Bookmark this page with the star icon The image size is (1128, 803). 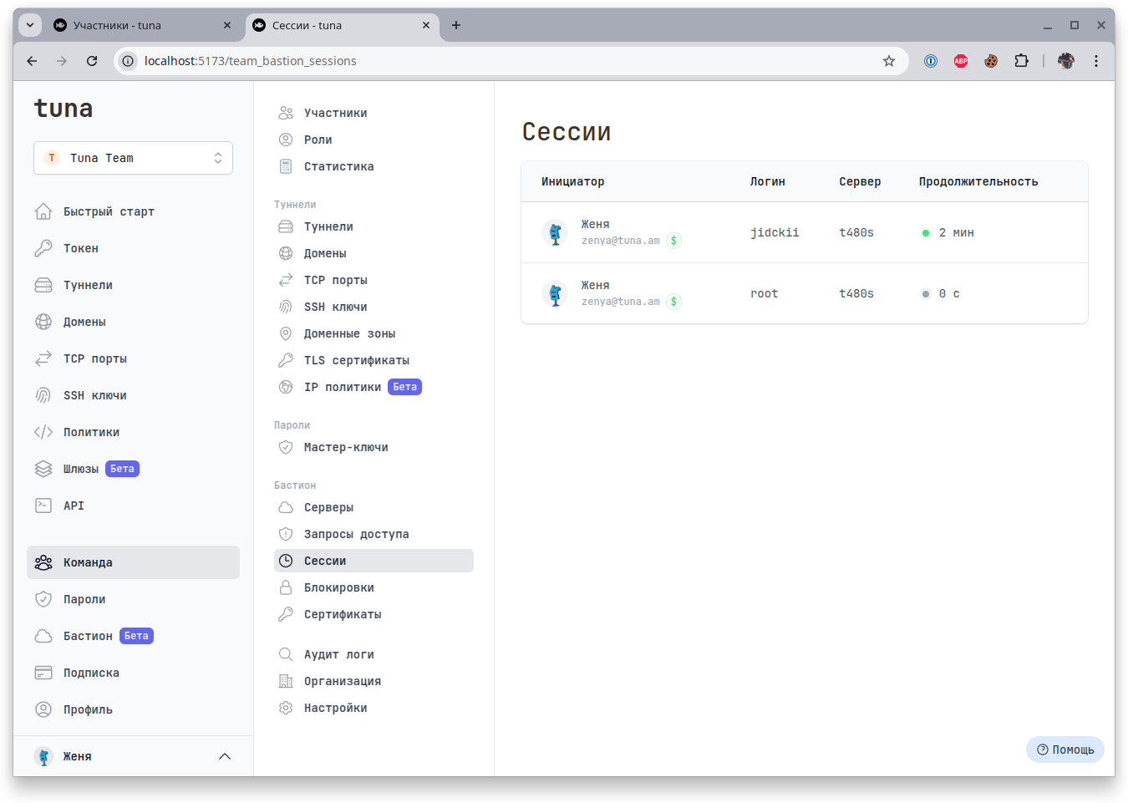[x=889, y=61]
